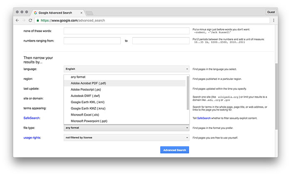
Task: Click the green secure lock icon
Action: click(x=38, y=20)
